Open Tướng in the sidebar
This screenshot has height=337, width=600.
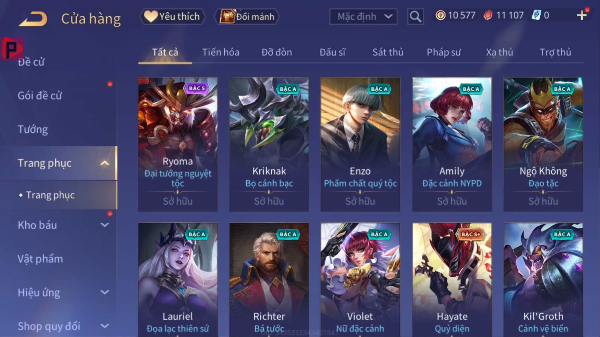pyautogui.click(x=33, y=130)
